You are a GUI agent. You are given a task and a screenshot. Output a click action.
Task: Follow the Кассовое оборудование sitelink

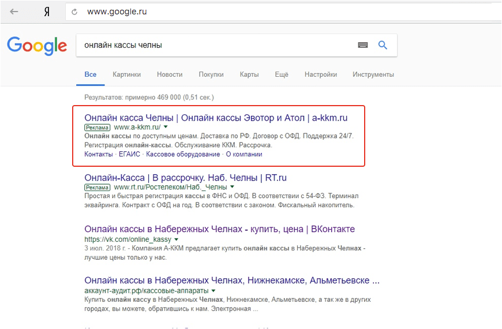pyautogui.click(x=183, y=154)
